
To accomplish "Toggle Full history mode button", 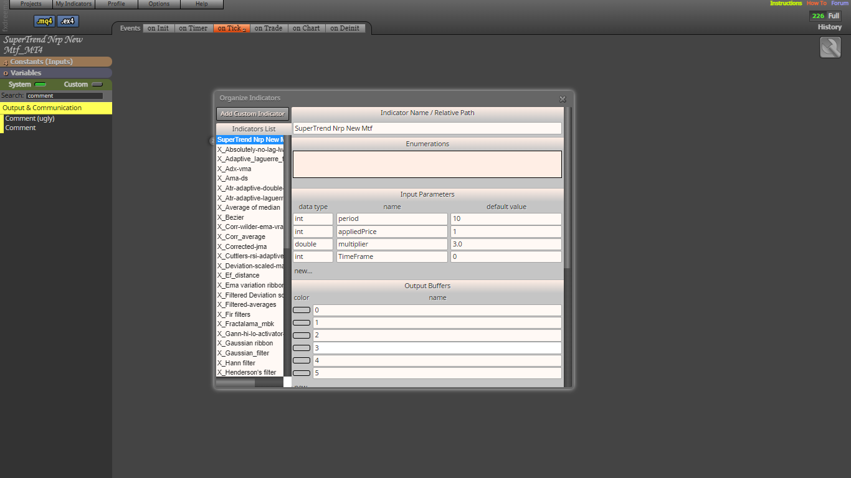I will click(x=834, y=16).
